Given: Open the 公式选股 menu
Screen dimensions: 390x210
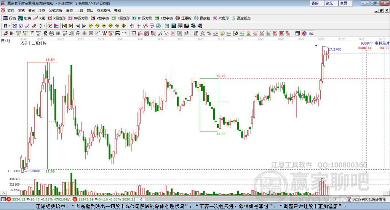Looking at the screenshot, I should (x=56, y=10).
